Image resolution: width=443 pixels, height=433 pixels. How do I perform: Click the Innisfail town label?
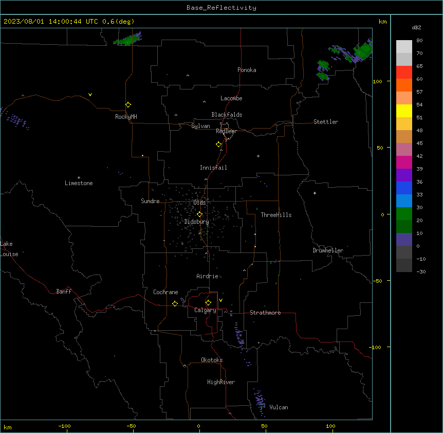tap(213, 168)
